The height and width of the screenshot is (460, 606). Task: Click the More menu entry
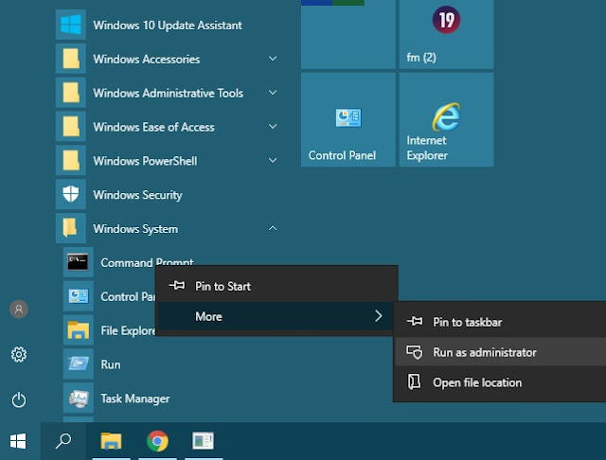point(276,316)
